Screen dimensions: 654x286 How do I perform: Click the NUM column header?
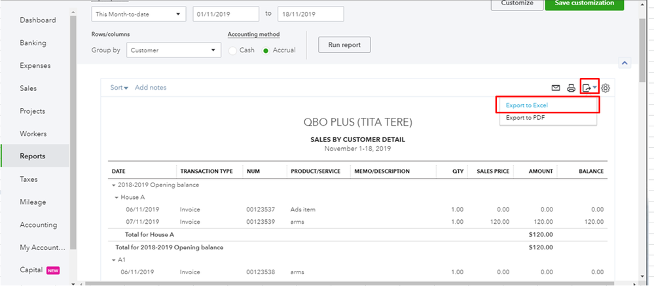(x=253, y=171)
